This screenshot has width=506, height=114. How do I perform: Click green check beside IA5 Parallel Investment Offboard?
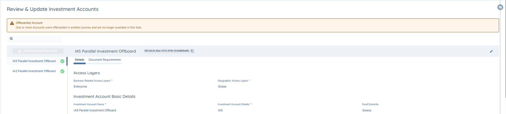(x=62, y=61)
